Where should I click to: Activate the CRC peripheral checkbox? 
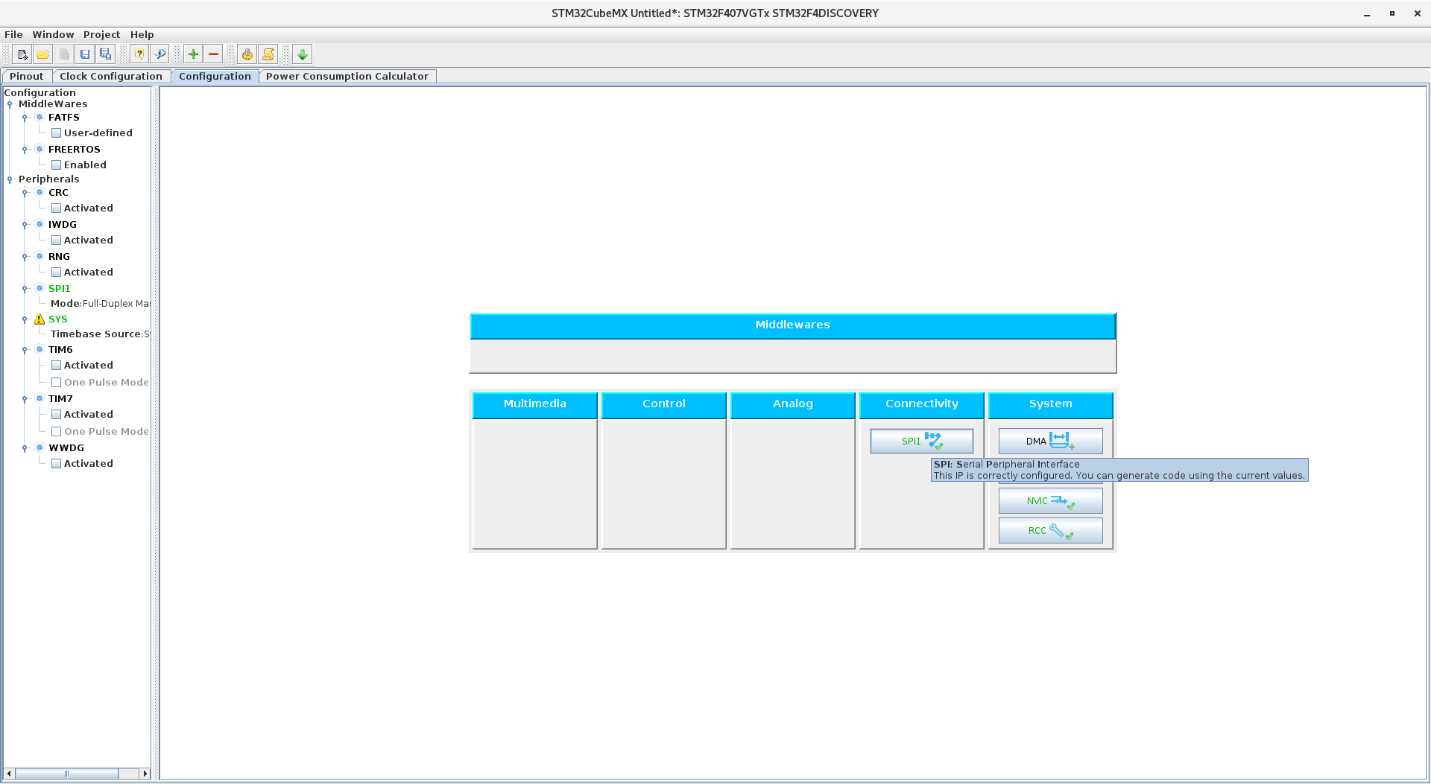(56, 208)
